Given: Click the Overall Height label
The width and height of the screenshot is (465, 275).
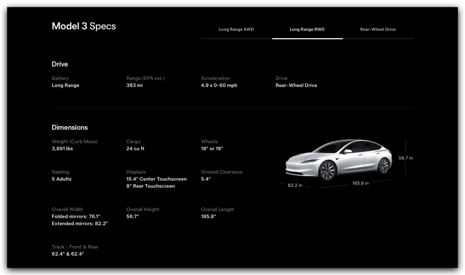Looking at the screenshot, I should (x=143, y=210).
